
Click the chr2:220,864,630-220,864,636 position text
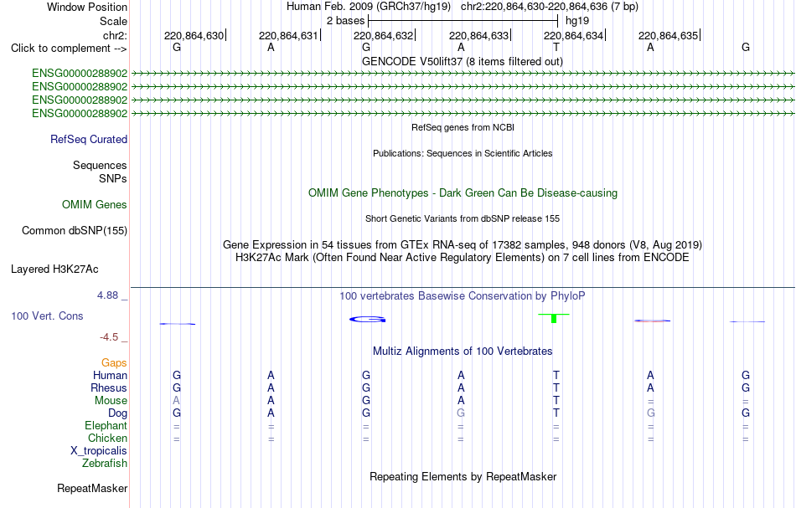[550, 7]
